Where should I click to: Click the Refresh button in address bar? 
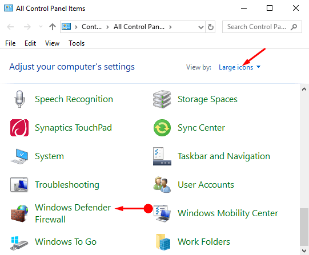pyautogui.click(x=210, y=27)
